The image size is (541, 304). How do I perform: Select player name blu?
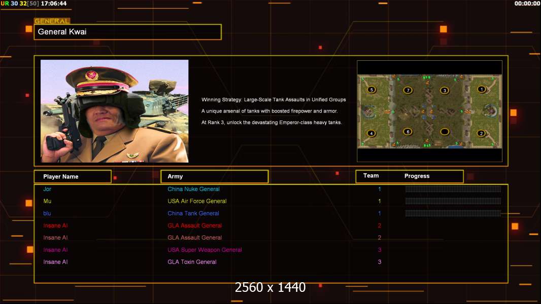tap(47, 213)
